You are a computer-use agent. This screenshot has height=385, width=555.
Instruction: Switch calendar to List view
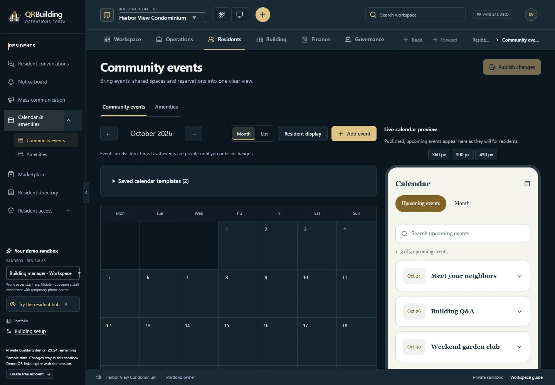264,134
